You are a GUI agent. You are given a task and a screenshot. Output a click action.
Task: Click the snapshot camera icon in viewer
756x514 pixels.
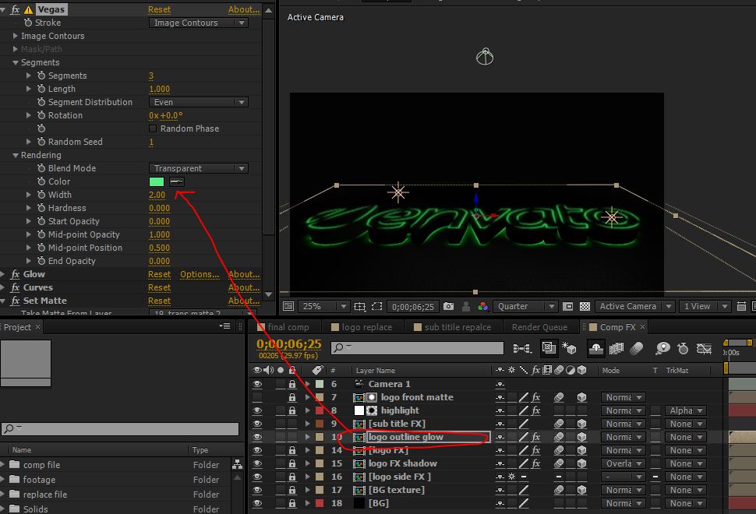[x=448, y=307]
